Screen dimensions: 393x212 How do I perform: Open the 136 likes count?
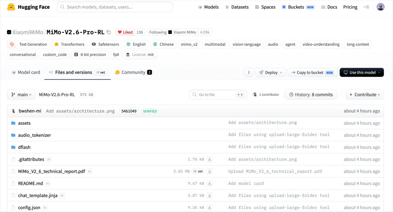click(x=140, y=32)
